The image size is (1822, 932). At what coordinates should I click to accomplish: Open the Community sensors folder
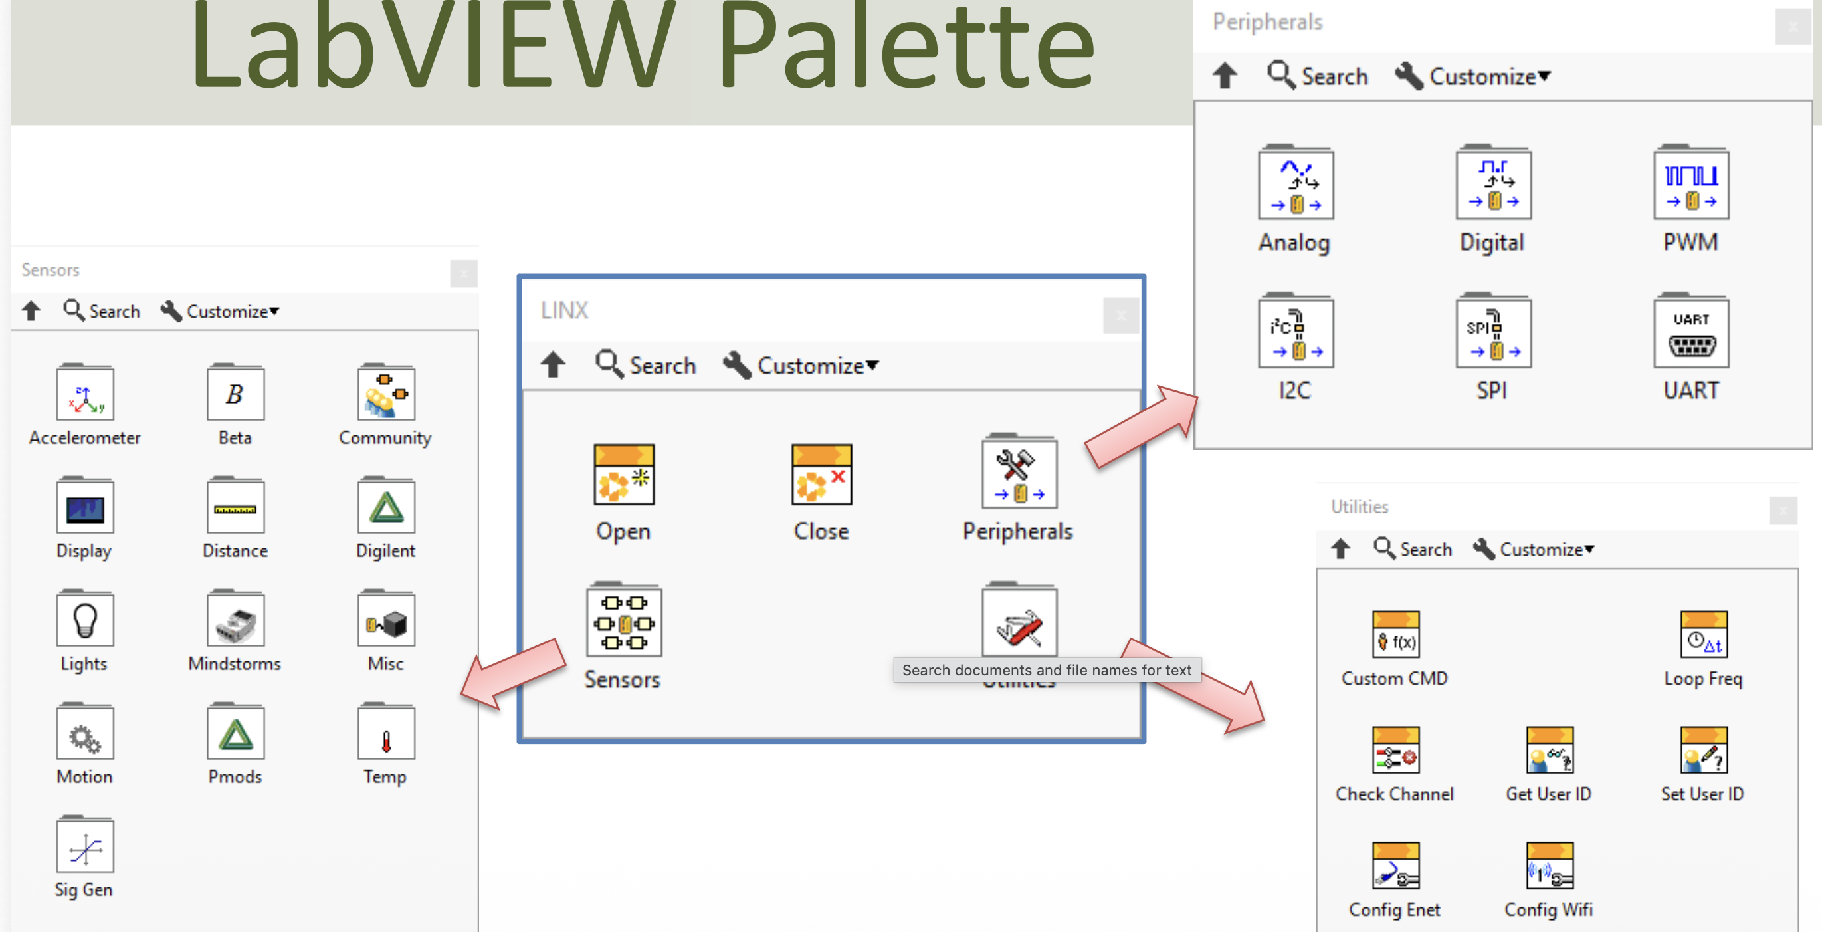[386, 393]
